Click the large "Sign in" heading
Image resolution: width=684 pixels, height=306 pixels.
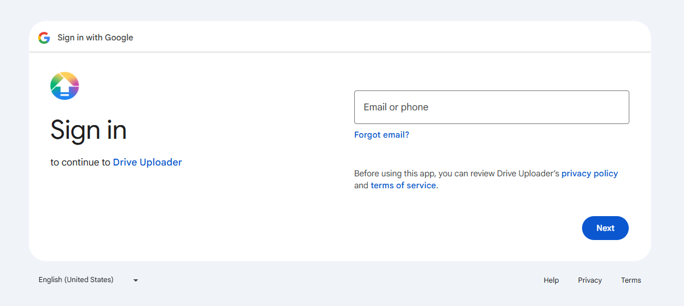(x=88, y=130)
